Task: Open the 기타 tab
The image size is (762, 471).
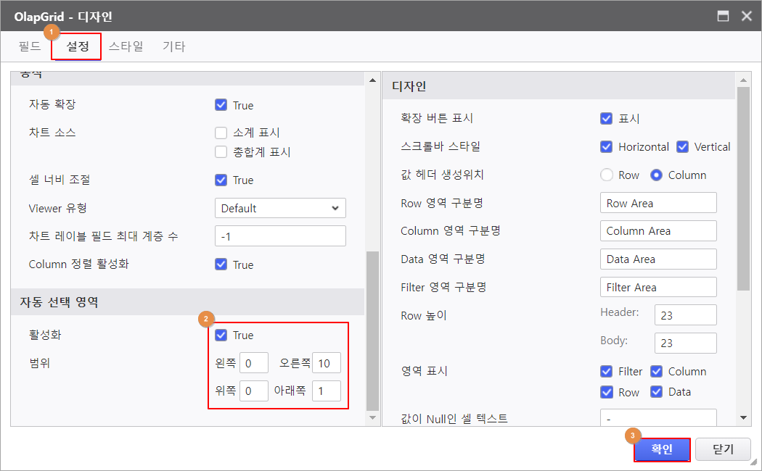Action: tap(173, 46)
